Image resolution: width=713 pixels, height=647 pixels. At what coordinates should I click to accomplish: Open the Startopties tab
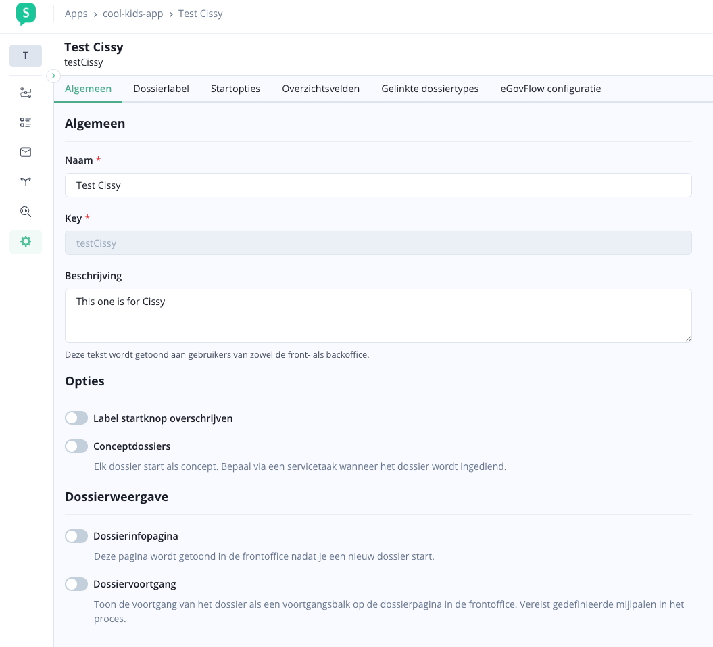click(235, 89)
